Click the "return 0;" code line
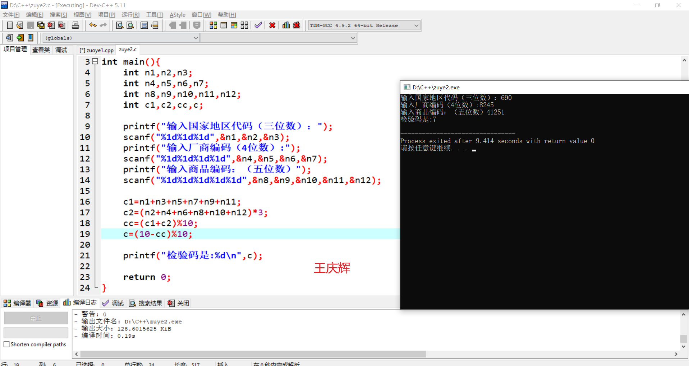Viewport: 689px width, 366px height. 147,277
